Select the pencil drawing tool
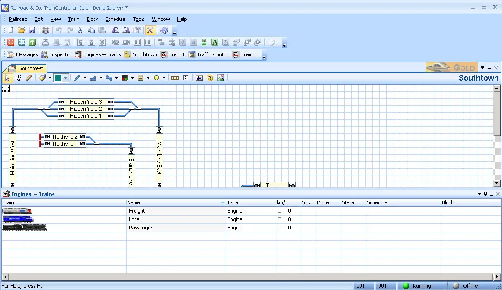502x290 pixels. pyautogui.click(x=29, y=78)
